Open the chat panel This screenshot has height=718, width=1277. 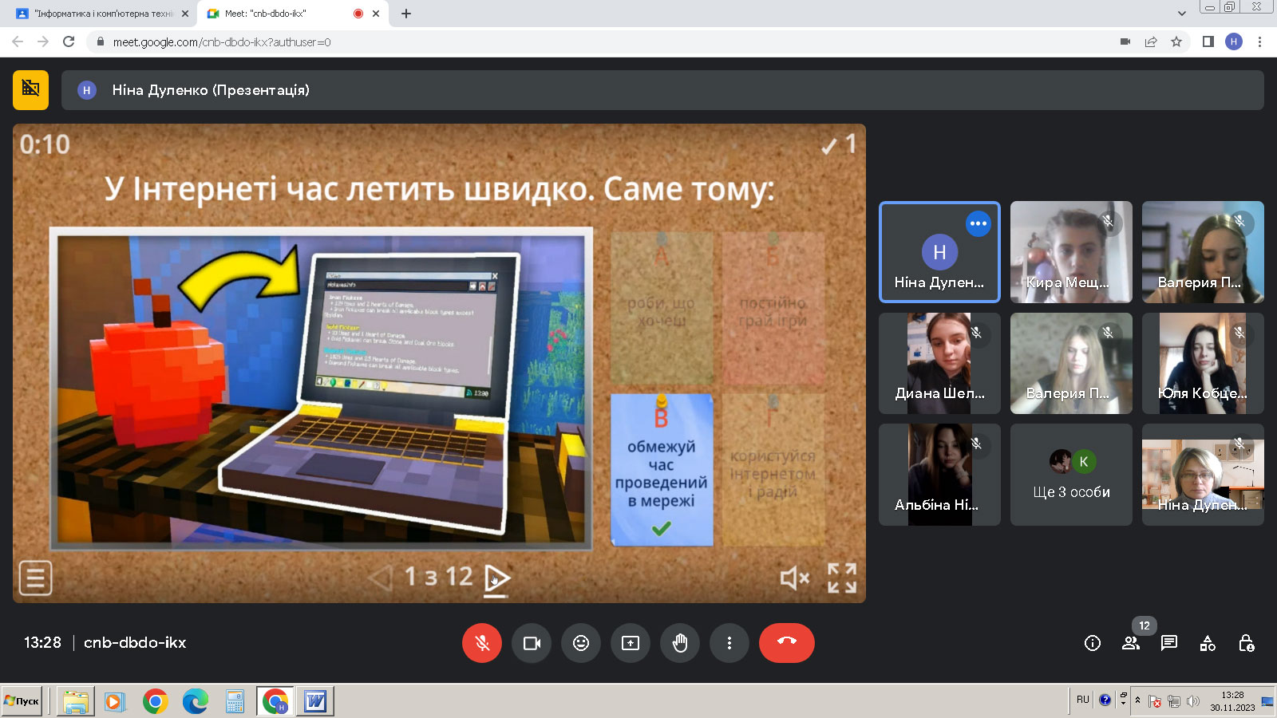tap(1169, 643)
